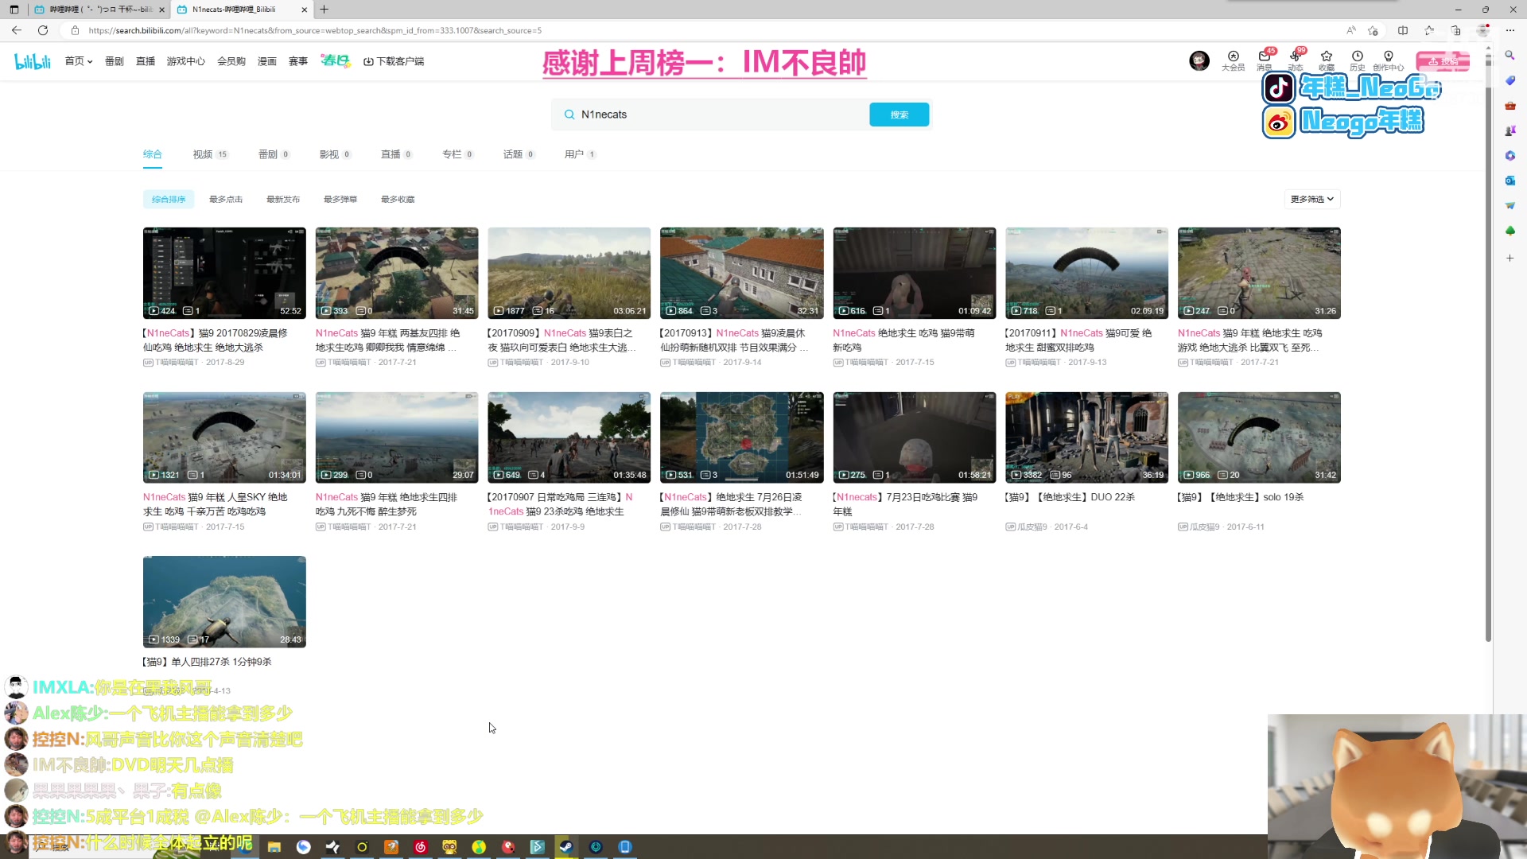Open Edge sidebar shopping tag icon

tap(1510, 80)
